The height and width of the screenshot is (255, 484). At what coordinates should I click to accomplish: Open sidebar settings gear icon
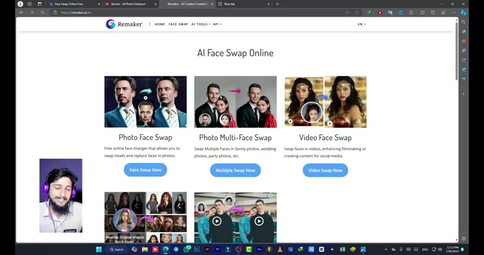coord(464,239)
